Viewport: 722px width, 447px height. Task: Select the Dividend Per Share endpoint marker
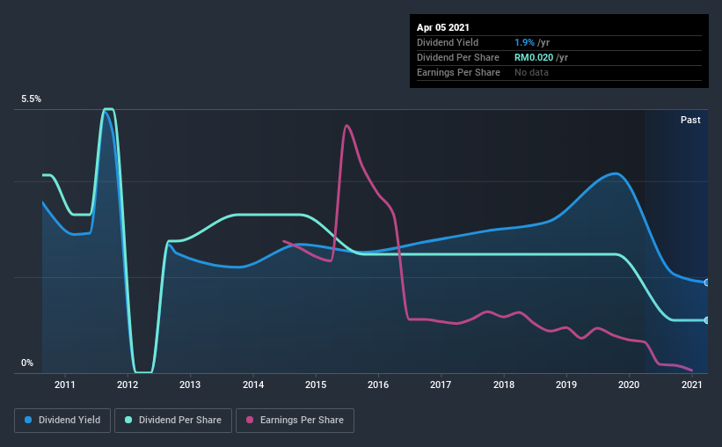(707, 320)
